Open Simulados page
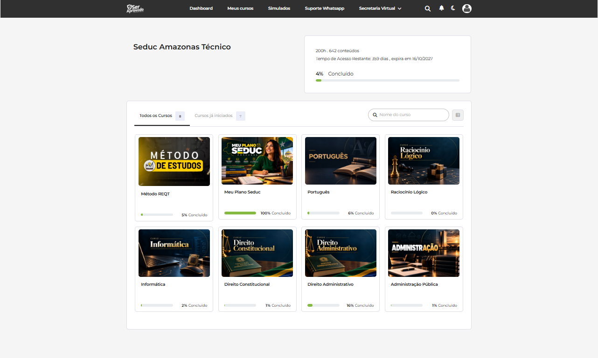The width and height of the screenshot is (598, 358). pos(279,8)
